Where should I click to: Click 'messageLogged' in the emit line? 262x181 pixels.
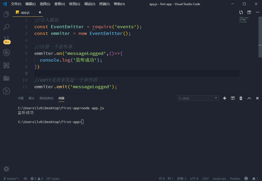coord(91,87)
